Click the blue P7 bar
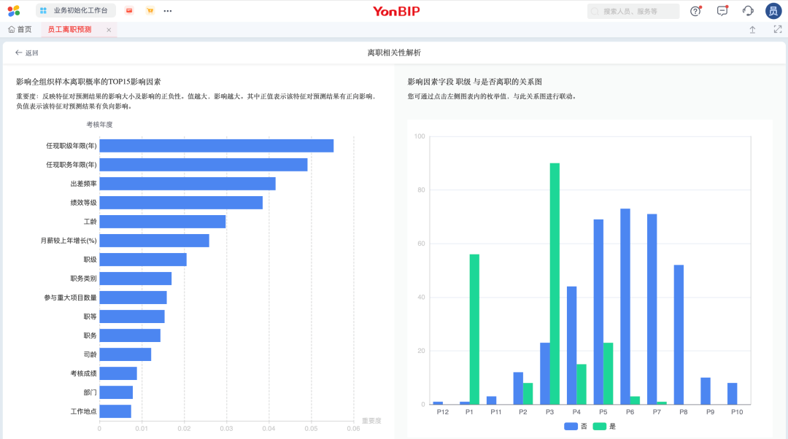The width and height of the screenshot is (788, 439). tap(652, 309)
